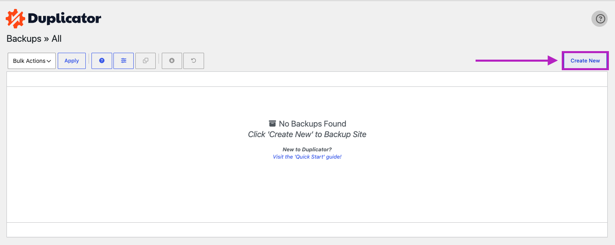Open backup settings via the sliders icon
615x245 pixels.
pos(124,61)
